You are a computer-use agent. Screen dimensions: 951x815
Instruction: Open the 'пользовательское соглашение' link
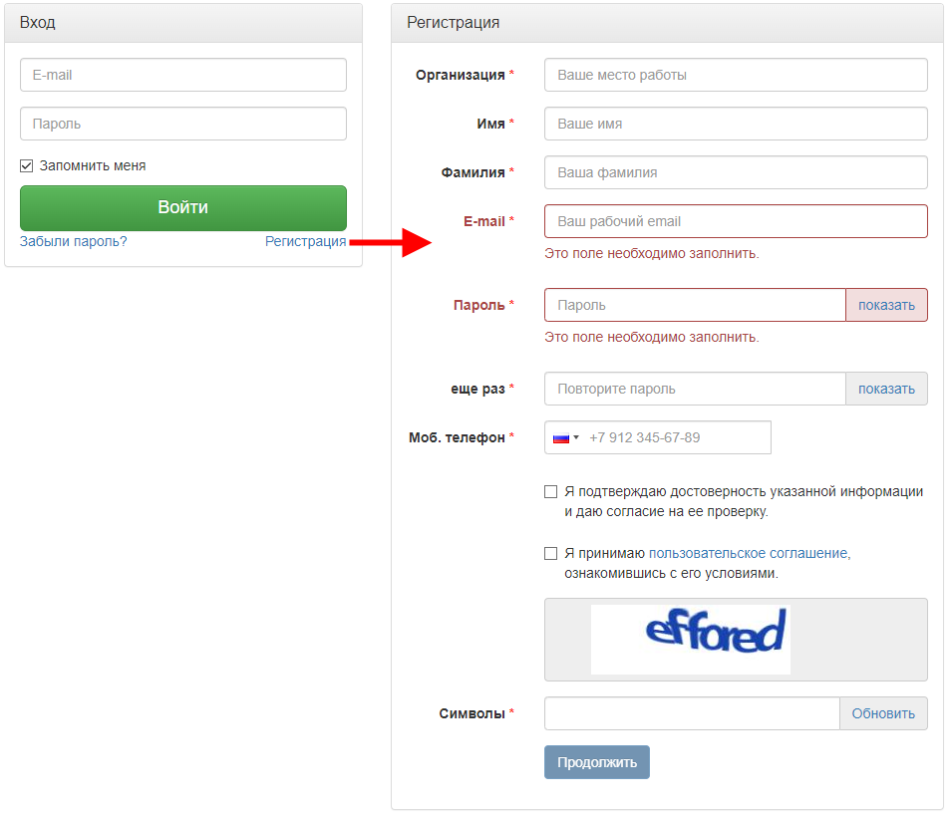coord(748,553)
